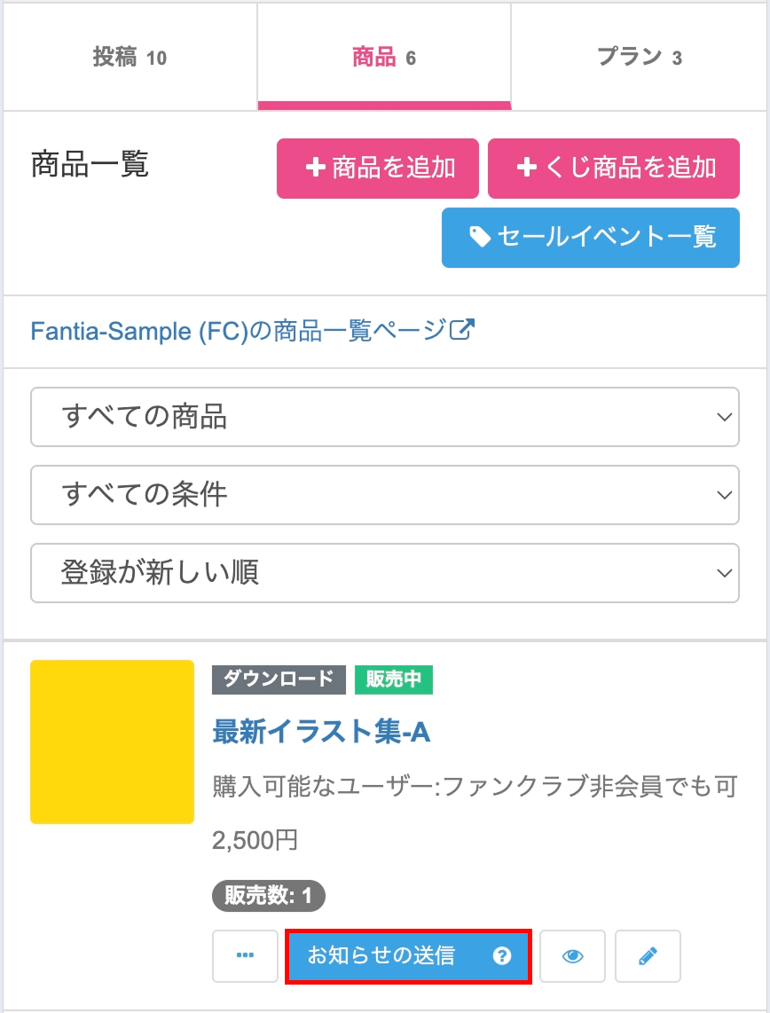Open the すべての条件 dropdown
Screen dimensions: 770x1013
point(384,495)
